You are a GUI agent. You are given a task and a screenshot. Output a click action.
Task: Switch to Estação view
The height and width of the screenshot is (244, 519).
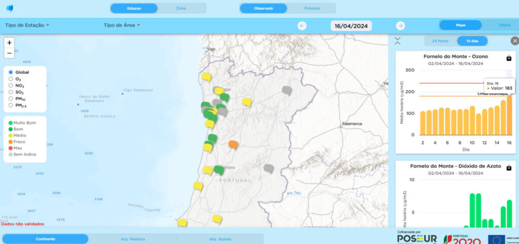(134, 8)
